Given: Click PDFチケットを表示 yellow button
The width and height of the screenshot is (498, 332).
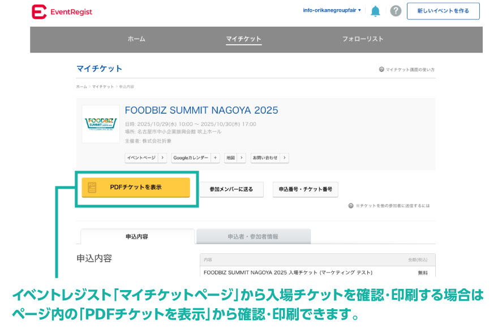Looking at the screenshot, I should 136,188.
